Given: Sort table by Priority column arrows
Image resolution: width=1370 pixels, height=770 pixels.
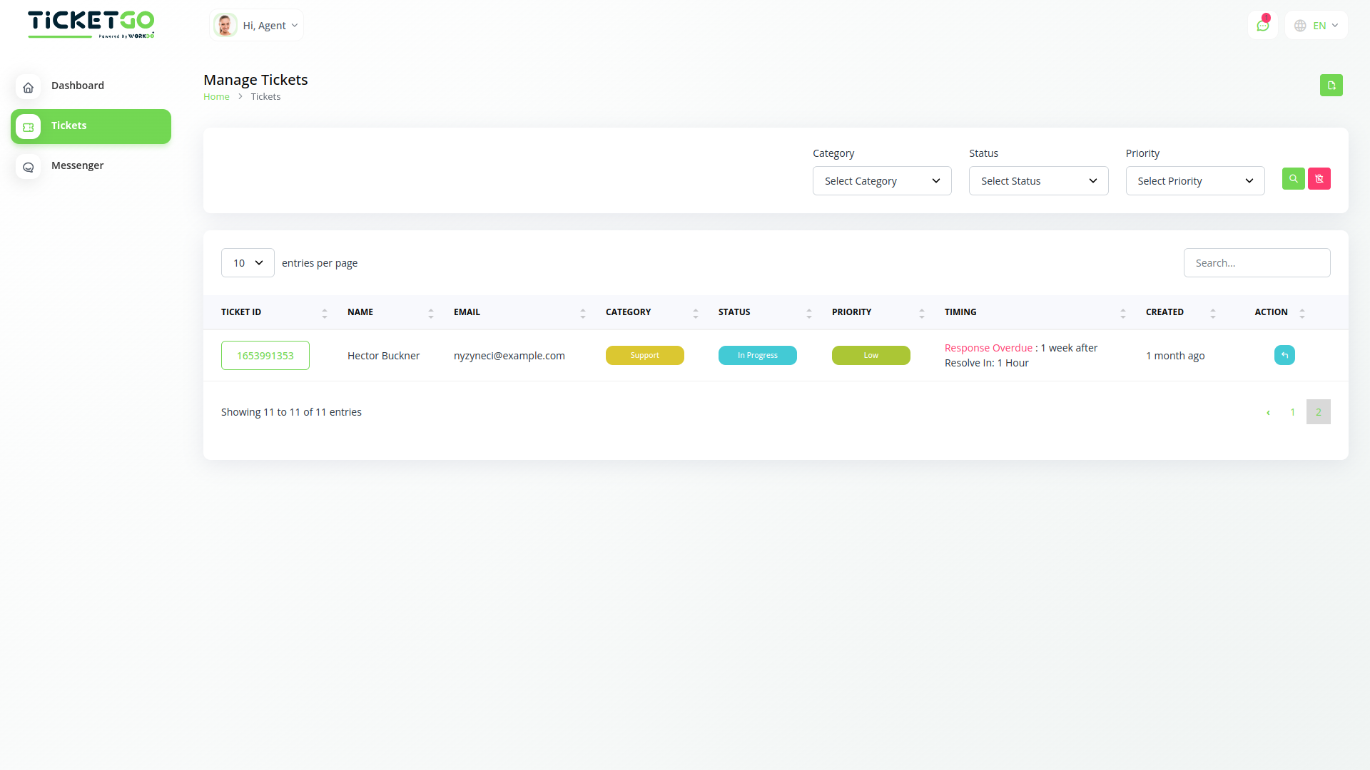Looking at the screenshot, I should coord(921,312).
